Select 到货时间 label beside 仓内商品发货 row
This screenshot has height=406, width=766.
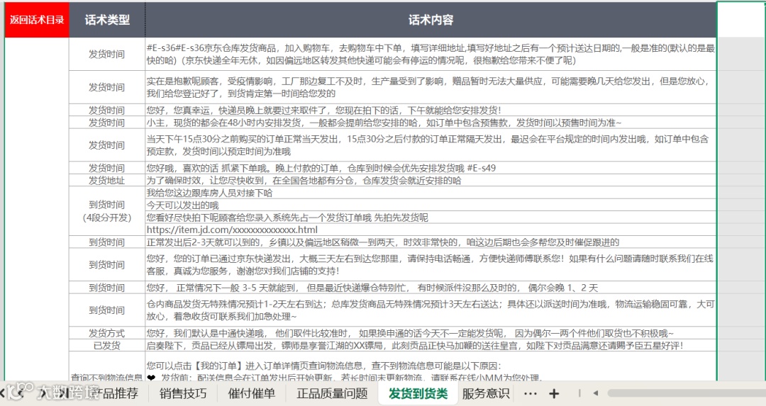(x=107, y=310)
